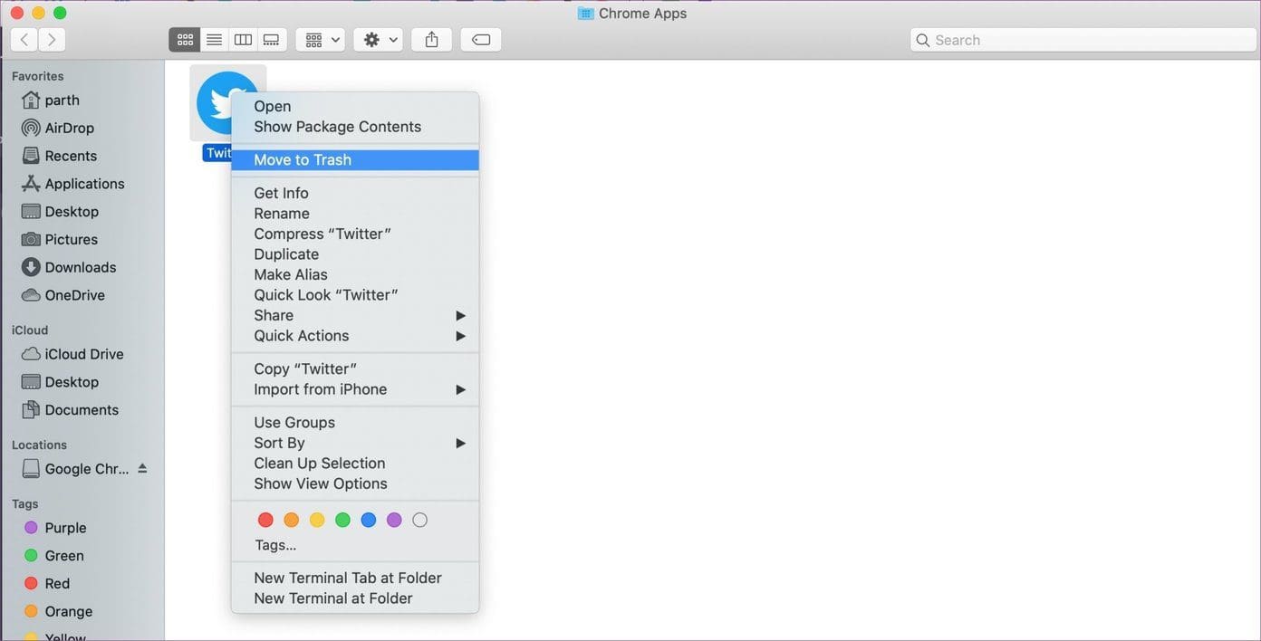Open Documents in the sidebar
The image size is (1261, 641).
(x=82, y=410)
